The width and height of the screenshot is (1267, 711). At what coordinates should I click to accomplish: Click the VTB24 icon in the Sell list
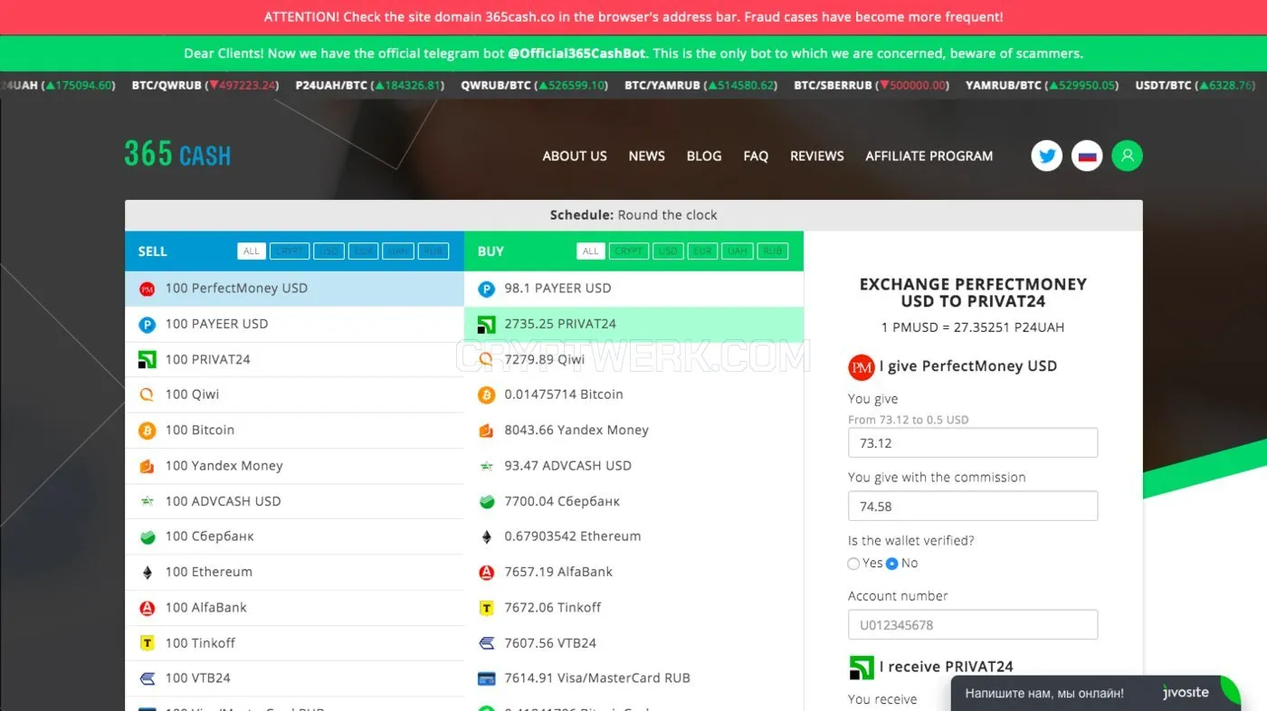[147, 678]
